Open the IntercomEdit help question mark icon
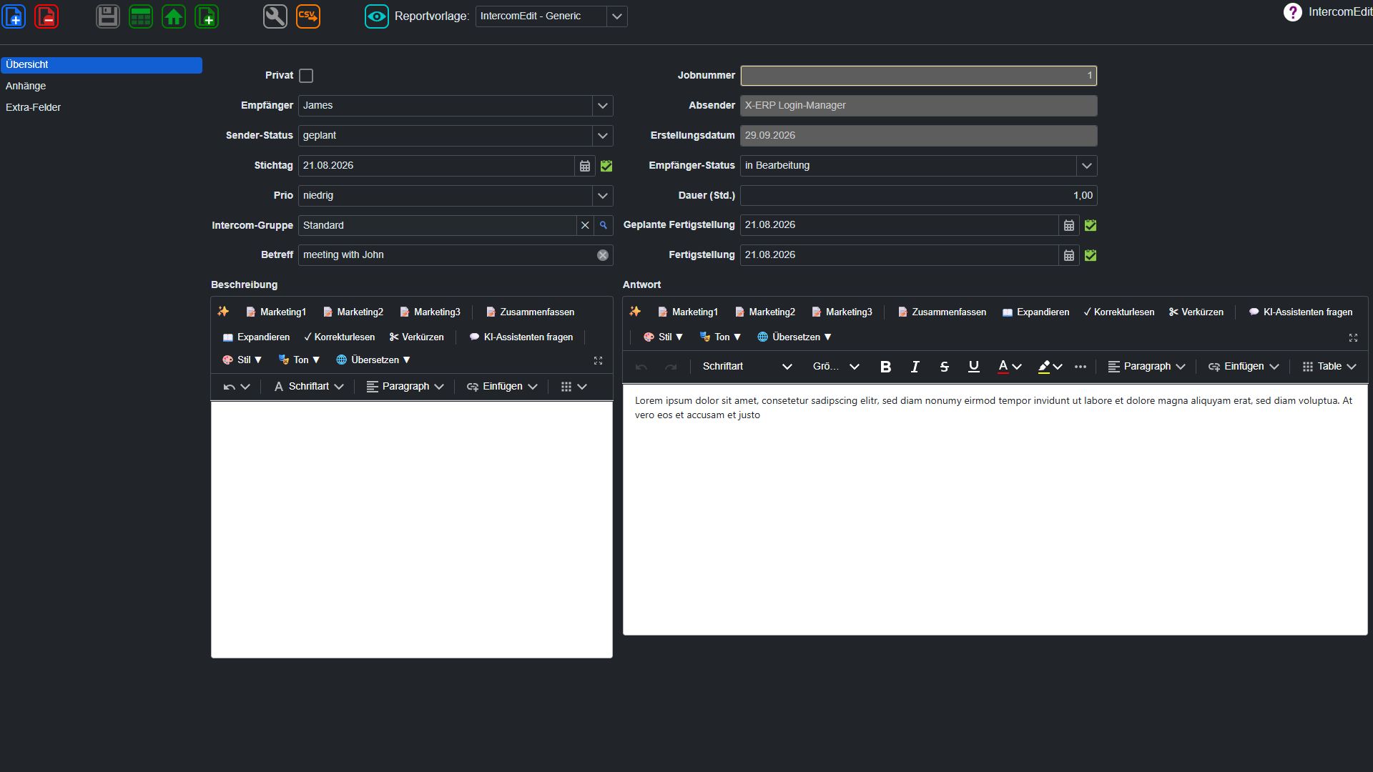The image size is (1373, 772). point(1293,12)
